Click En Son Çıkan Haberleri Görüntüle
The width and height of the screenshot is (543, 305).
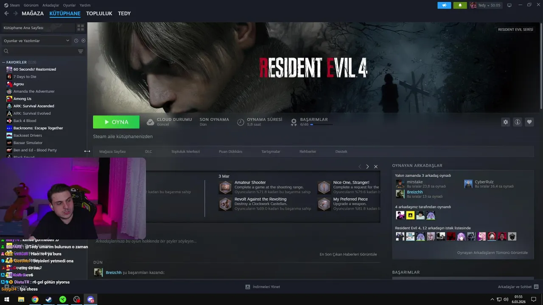click(x=348, y=254)
